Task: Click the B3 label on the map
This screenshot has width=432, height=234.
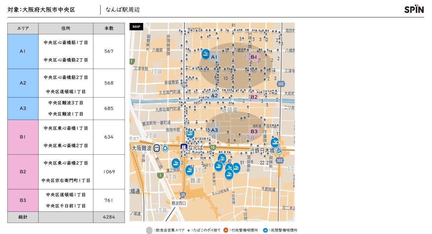Action: (x=254, y=131)
